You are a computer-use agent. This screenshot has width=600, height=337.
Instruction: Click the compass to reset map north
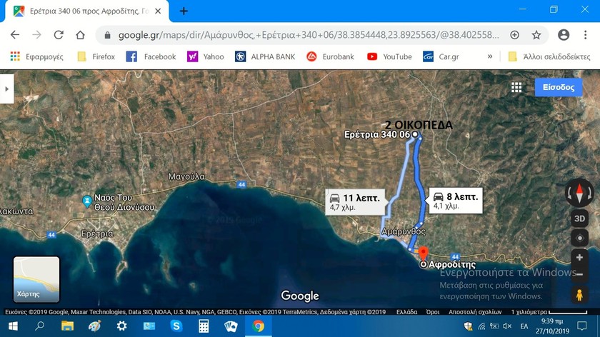(579, 193)
